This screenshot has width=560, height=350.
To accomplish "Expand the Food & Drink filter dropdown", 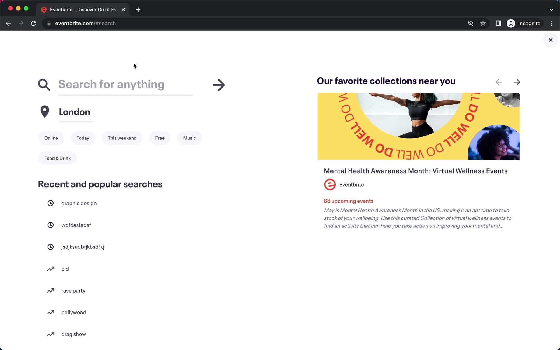I will point(58,158).
